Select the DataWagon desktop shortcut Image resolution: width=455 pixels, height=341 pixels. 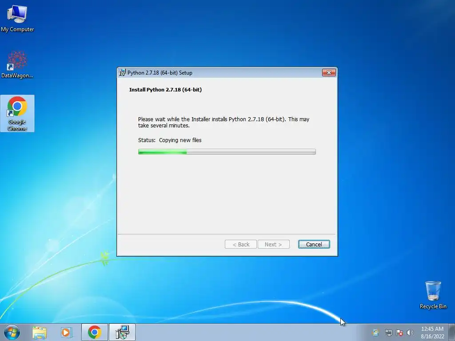(17, 65)
